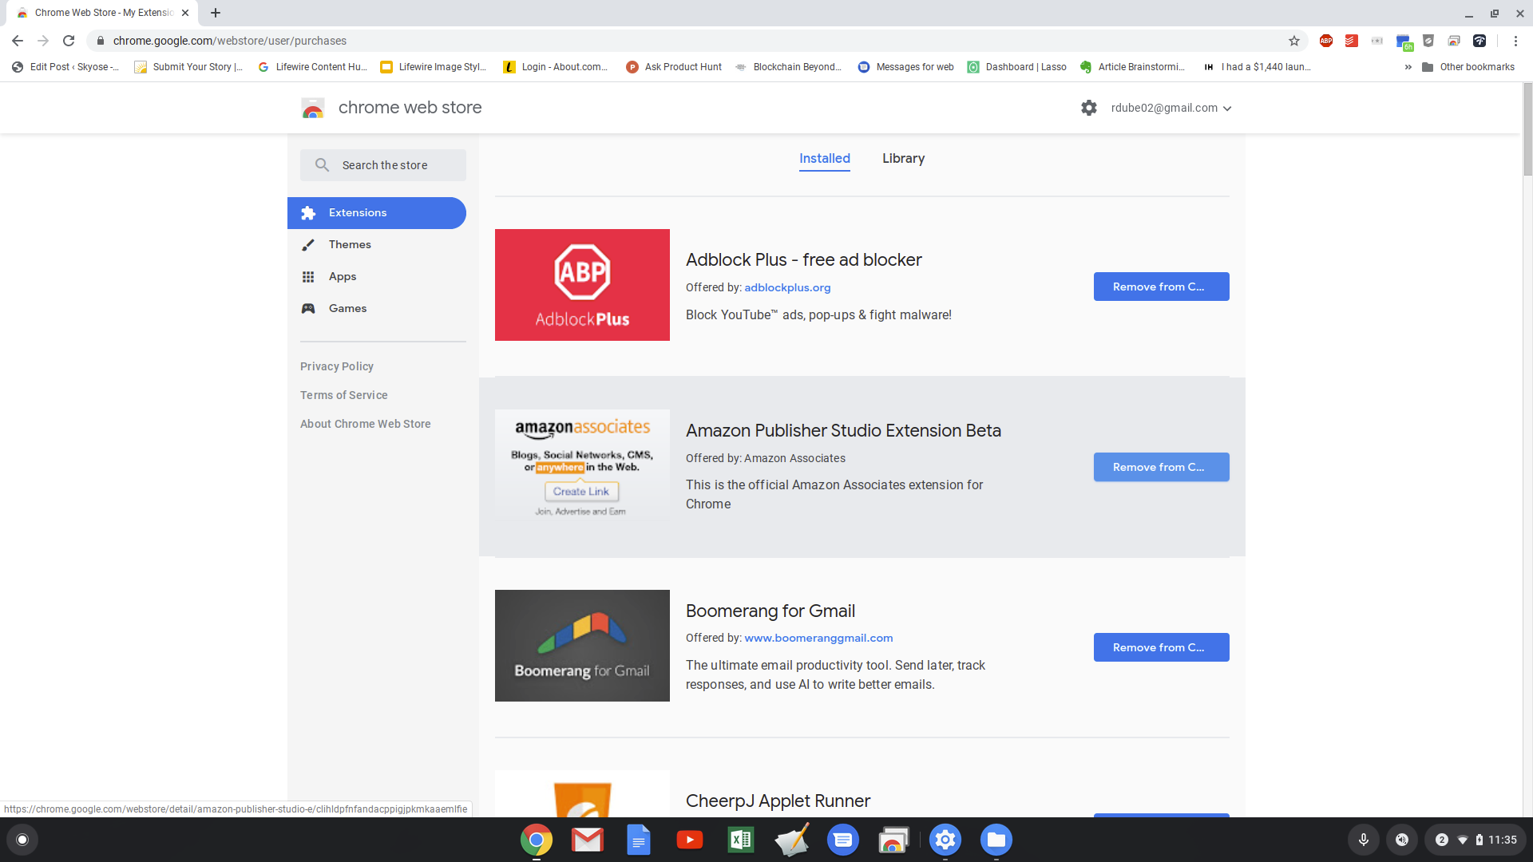
Task: Go back with the browser back arrow
Action: click(x=18, y=41)
